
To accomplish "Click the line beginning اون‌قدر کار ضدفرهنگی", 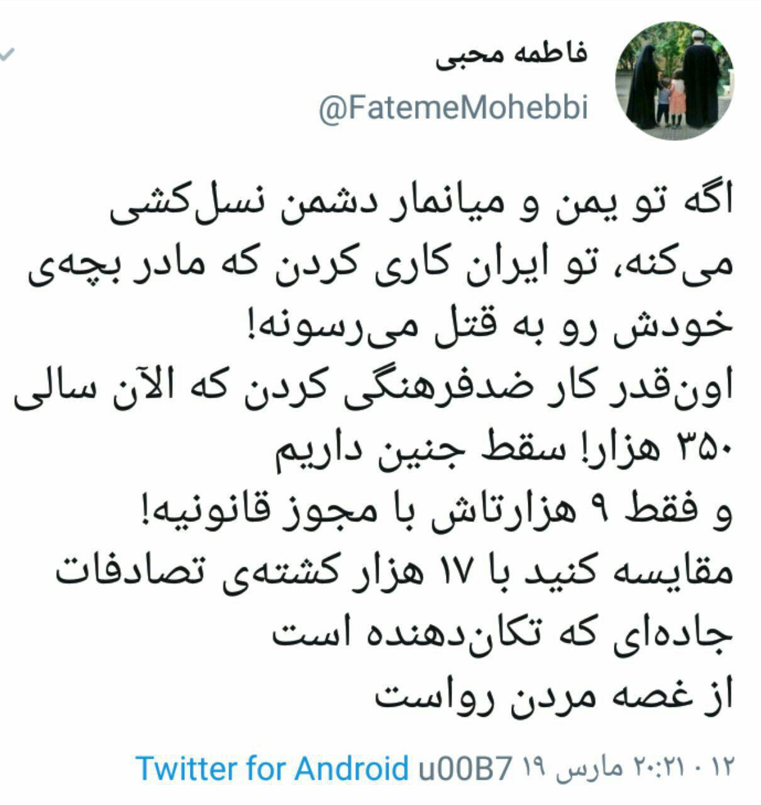I will click(374, 391).
